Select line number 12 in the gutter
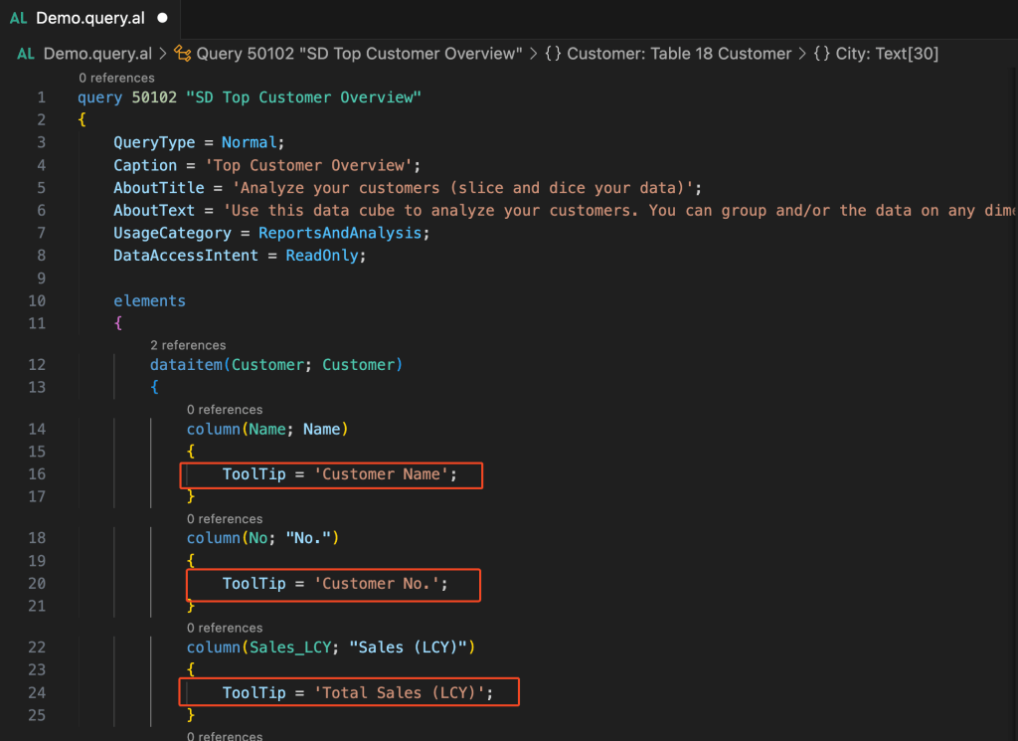The image size is (1018, 741). (39, 365)
